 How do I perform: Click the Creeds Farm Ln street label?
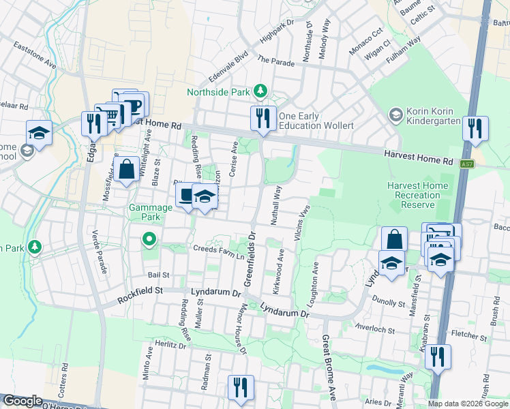[x=219, y=252]
